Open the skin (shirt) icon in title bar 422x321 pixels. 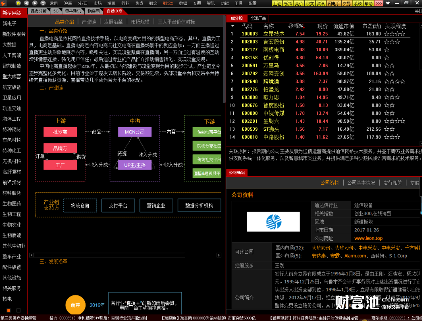(388, 3)
